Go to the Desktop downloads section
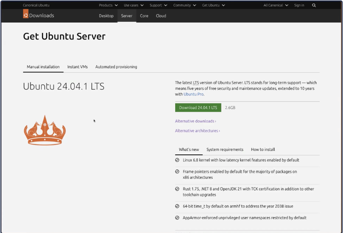 [106, 16]
